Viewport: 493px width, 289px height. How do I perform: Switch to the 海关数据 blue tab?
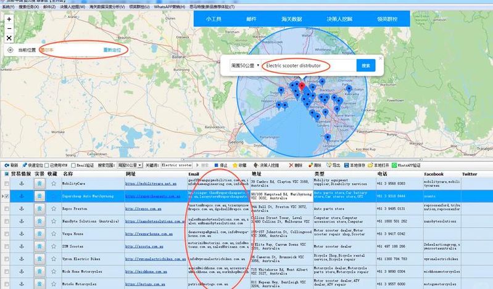(292, 19)
